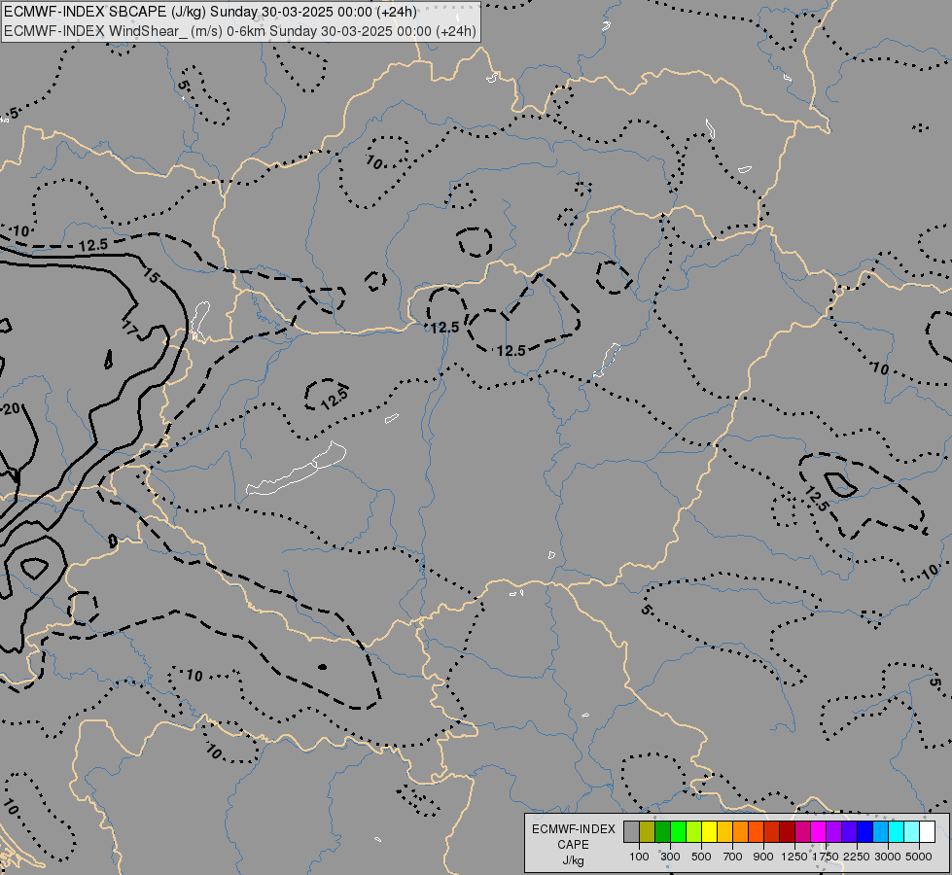Pick the 3000 tick label on the legend
This screenshot has width=952, height=875.
[x=888, y=857]
